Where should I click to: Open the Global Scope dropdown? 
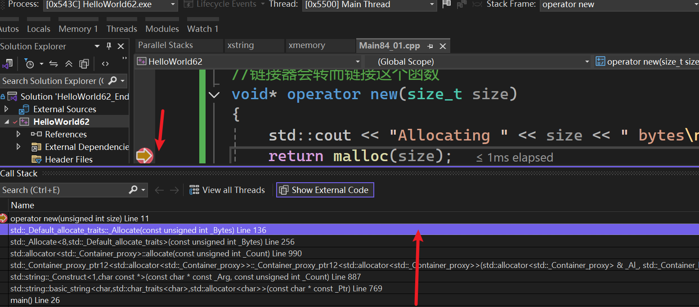click(x=587, y=61)
